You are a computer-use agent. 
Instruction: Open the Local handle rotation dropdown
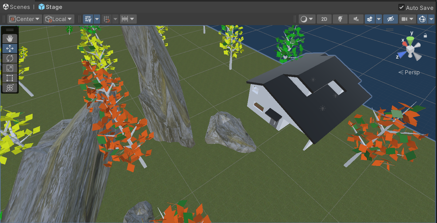click(59, 19)
